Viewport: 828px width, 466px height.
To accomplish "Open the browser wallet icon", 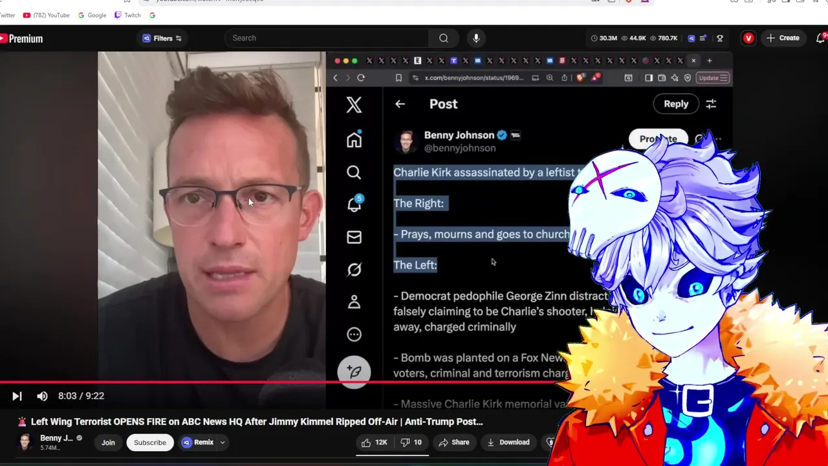I will coord(662,78).
